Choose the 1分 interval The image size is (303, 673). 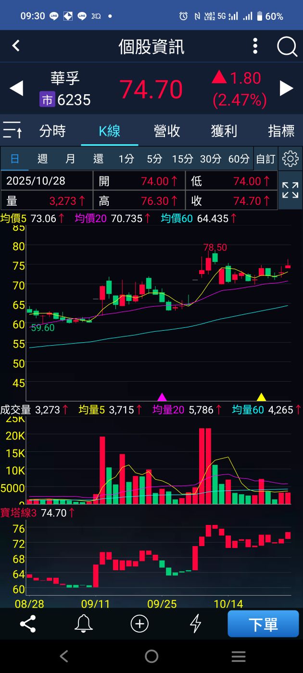[126, 159]
